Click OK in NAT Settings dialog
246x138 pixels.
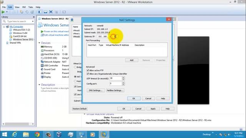(x=134, y=99)
